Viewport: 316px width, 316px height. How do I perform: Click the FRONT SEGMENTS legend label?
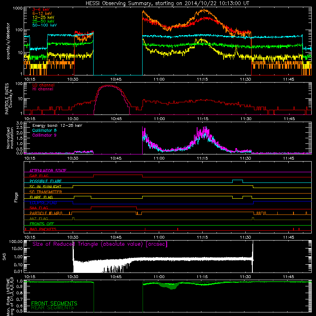(x=54, y=303)
